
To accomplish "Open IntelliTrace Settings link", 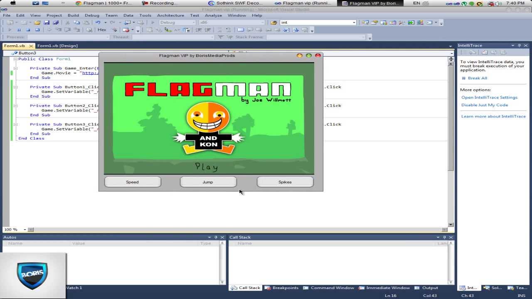I will coord(489,98).
